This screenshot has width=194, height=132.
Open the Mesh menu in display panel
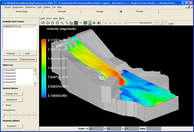click(62, 18)
